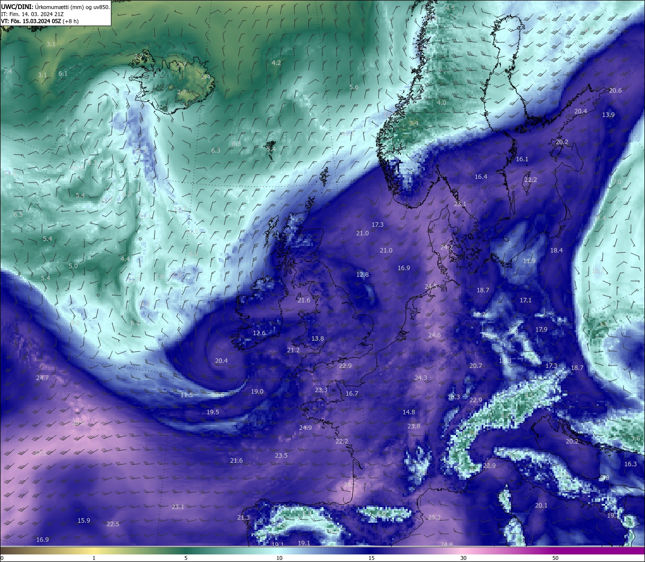The height and width of the screenshot is (562, 645).
Task: Click the map title 'UWC/DINI: Úrkomumætti (mm) og uv850.'
Action: tap(55, 7)
